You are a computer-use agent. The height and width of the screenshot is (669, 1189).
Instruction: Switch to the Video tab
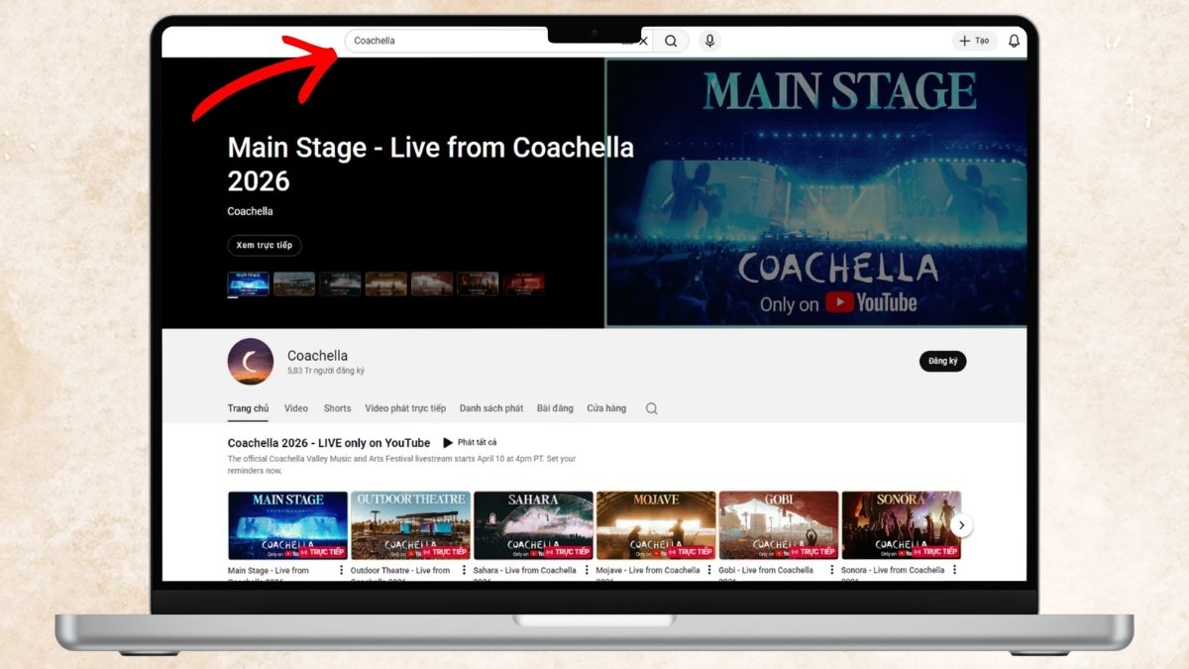(295, 408)
